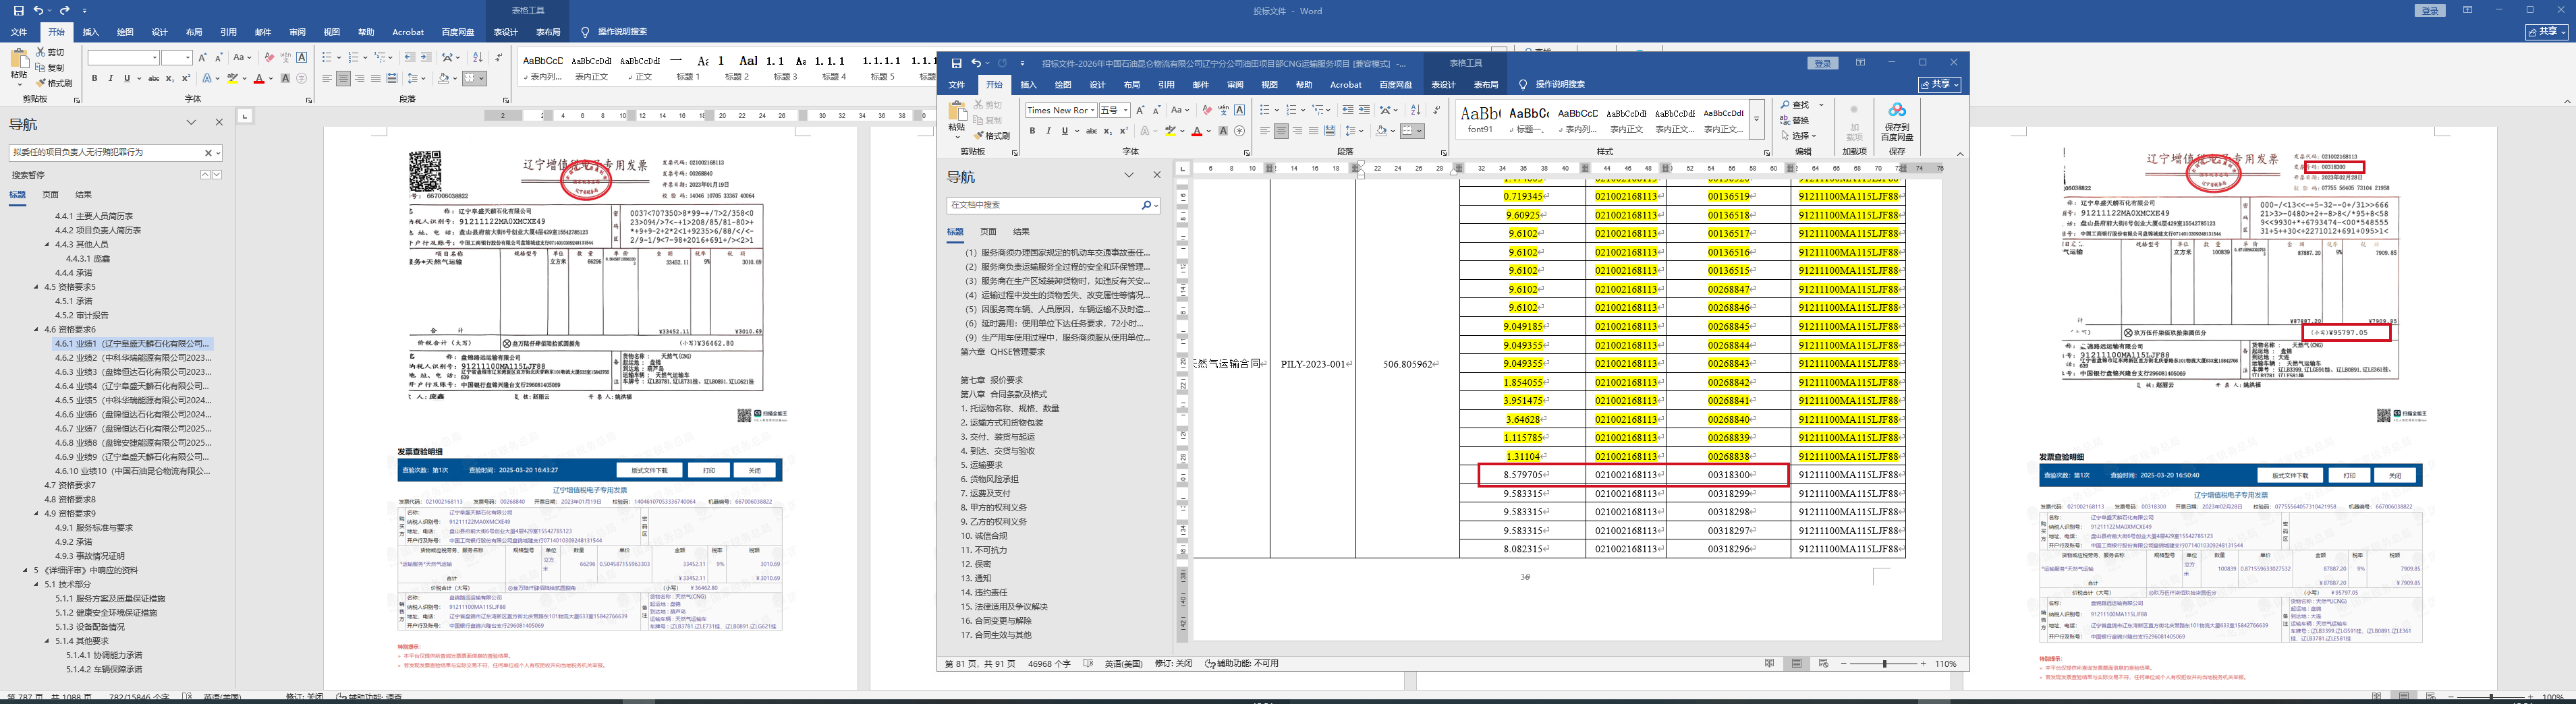Apply a multilevel list in 投标文件 window
Viewport: 2576px width, 704px height.
coord(381,57)
